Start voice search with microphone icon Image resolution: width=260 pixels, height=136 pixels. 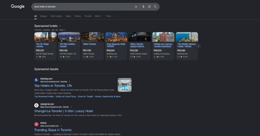(143, 7)
